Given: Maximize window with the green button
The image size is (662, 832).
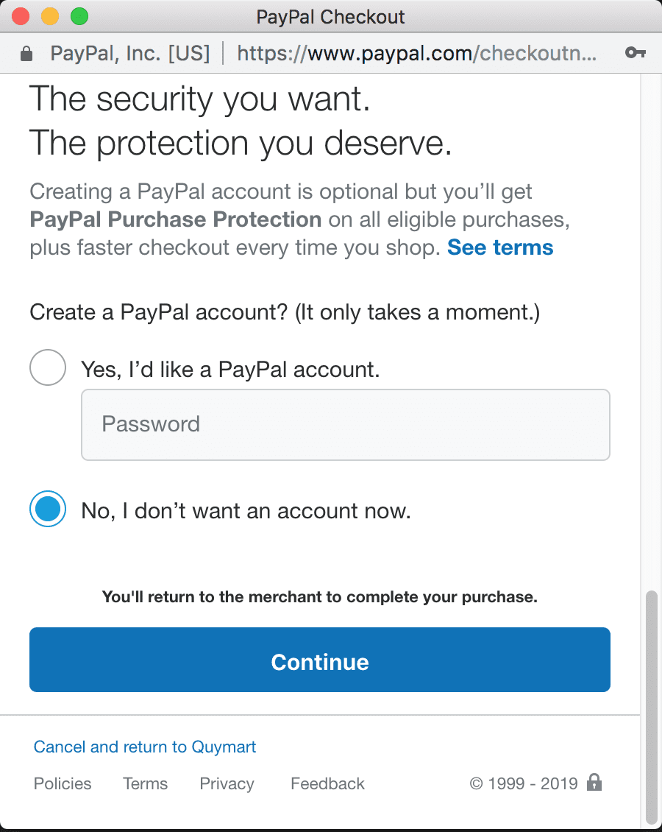Looking at the screenshot, I should pyautogui.click(x=79, y=16).
